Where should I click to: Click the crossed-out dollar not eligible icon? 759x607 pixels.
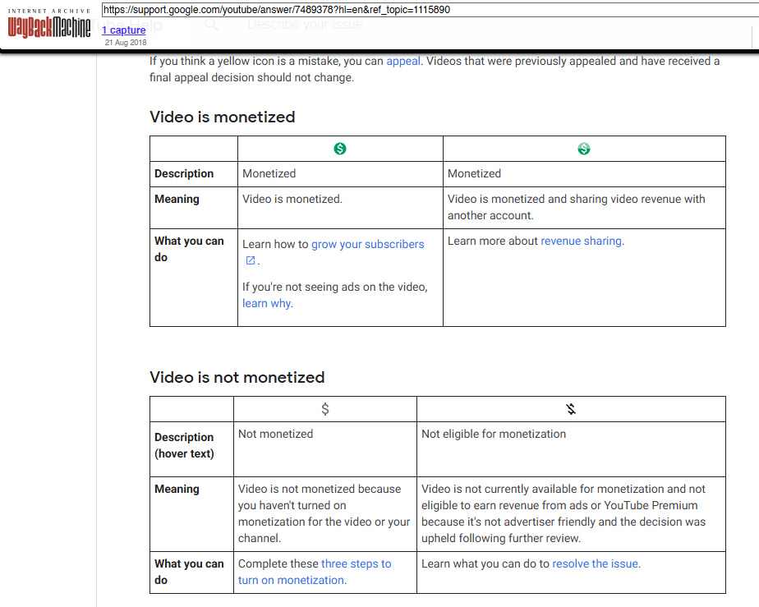(x=571, y=409)
